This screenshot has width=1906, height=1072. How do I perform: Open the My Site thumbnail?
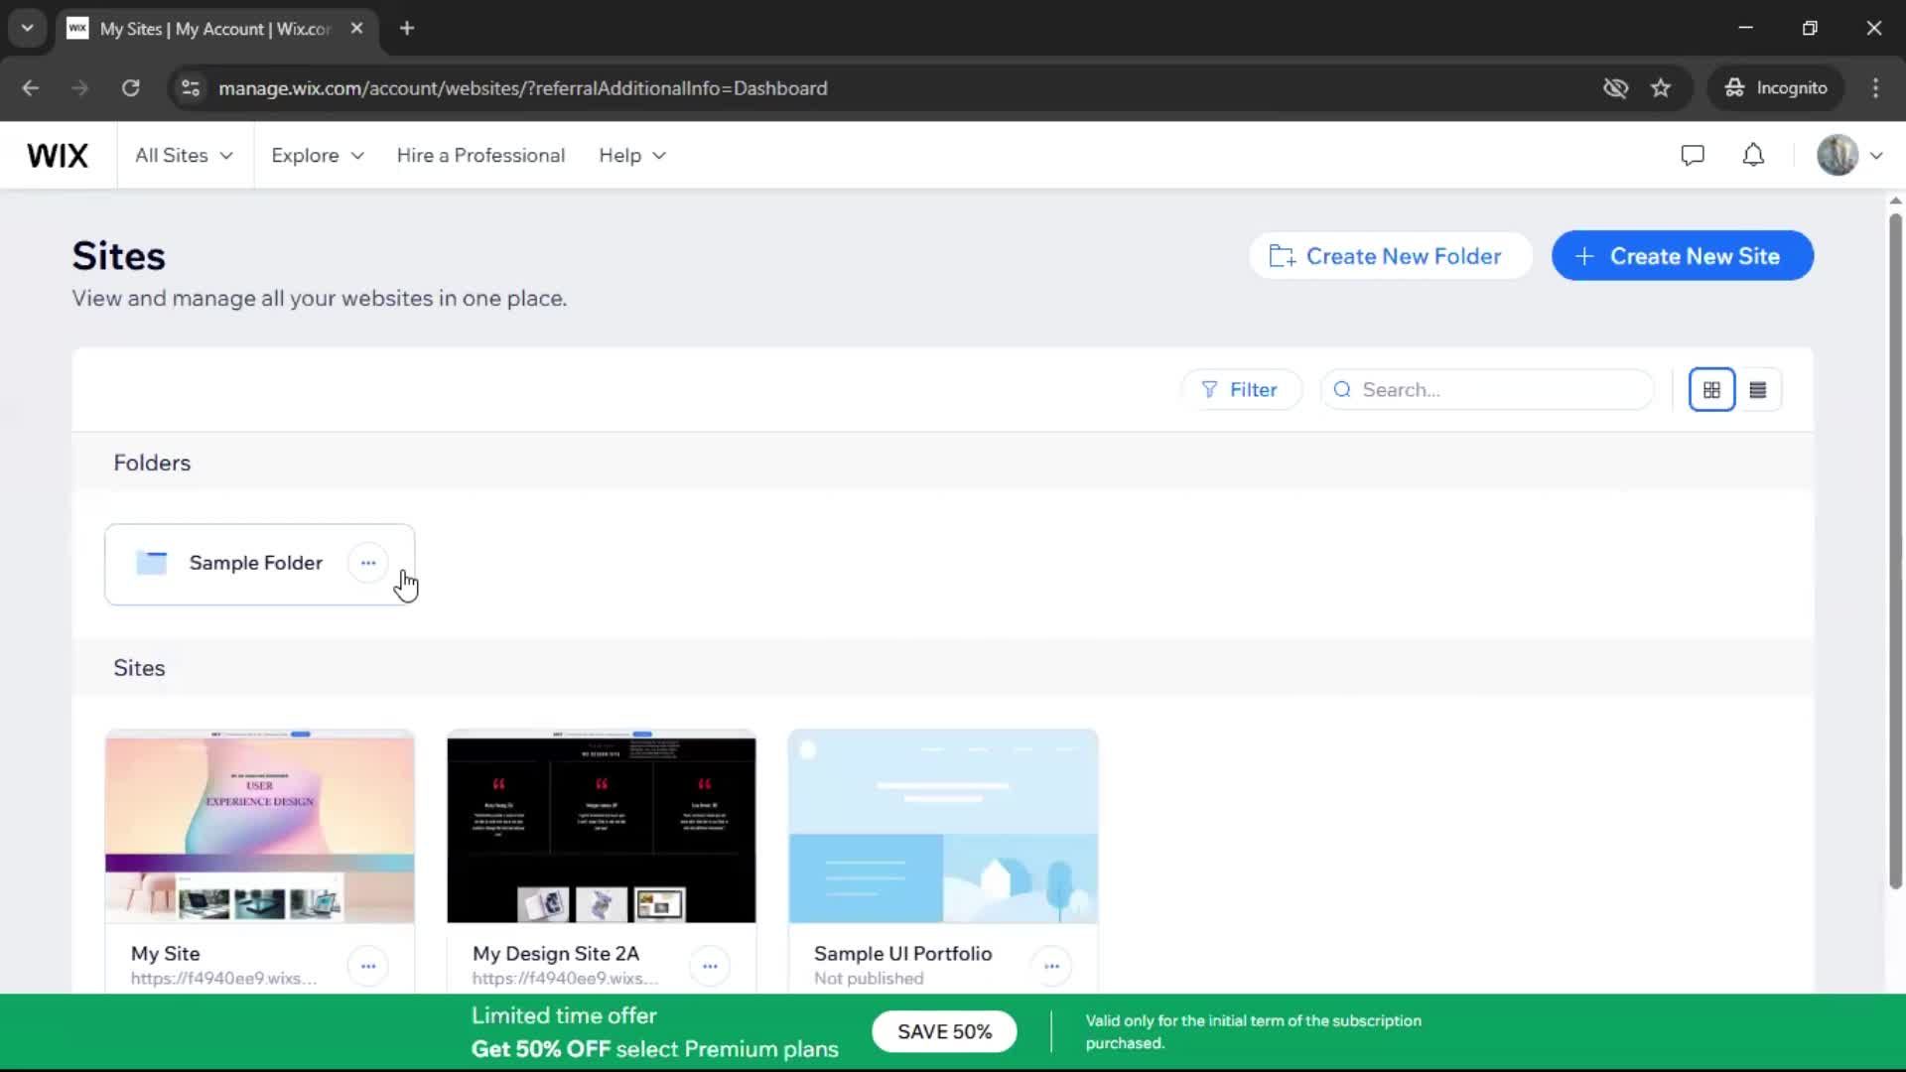260,827
